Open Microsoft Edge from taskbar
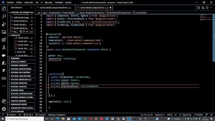Viewport: 215px width, 121px height. click(58, 119)
